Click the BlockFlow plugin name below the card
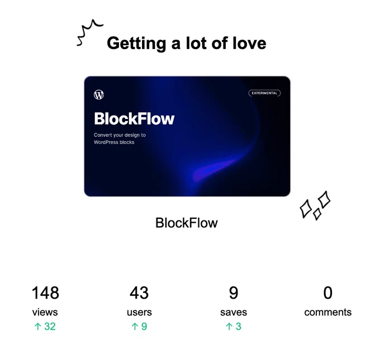The width and height of the screenshot is (380, 355). 186,223
